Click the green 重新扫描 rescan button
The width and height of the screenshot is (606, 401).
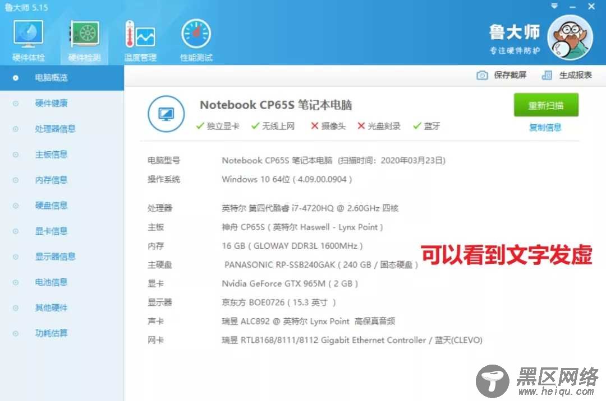coord(546,105)
